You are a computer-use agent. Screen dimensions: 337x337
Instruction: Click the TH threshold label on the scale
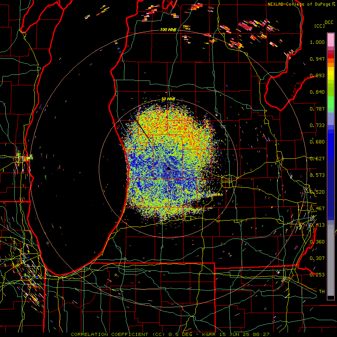pyautogui.click(x=322, y=292)
